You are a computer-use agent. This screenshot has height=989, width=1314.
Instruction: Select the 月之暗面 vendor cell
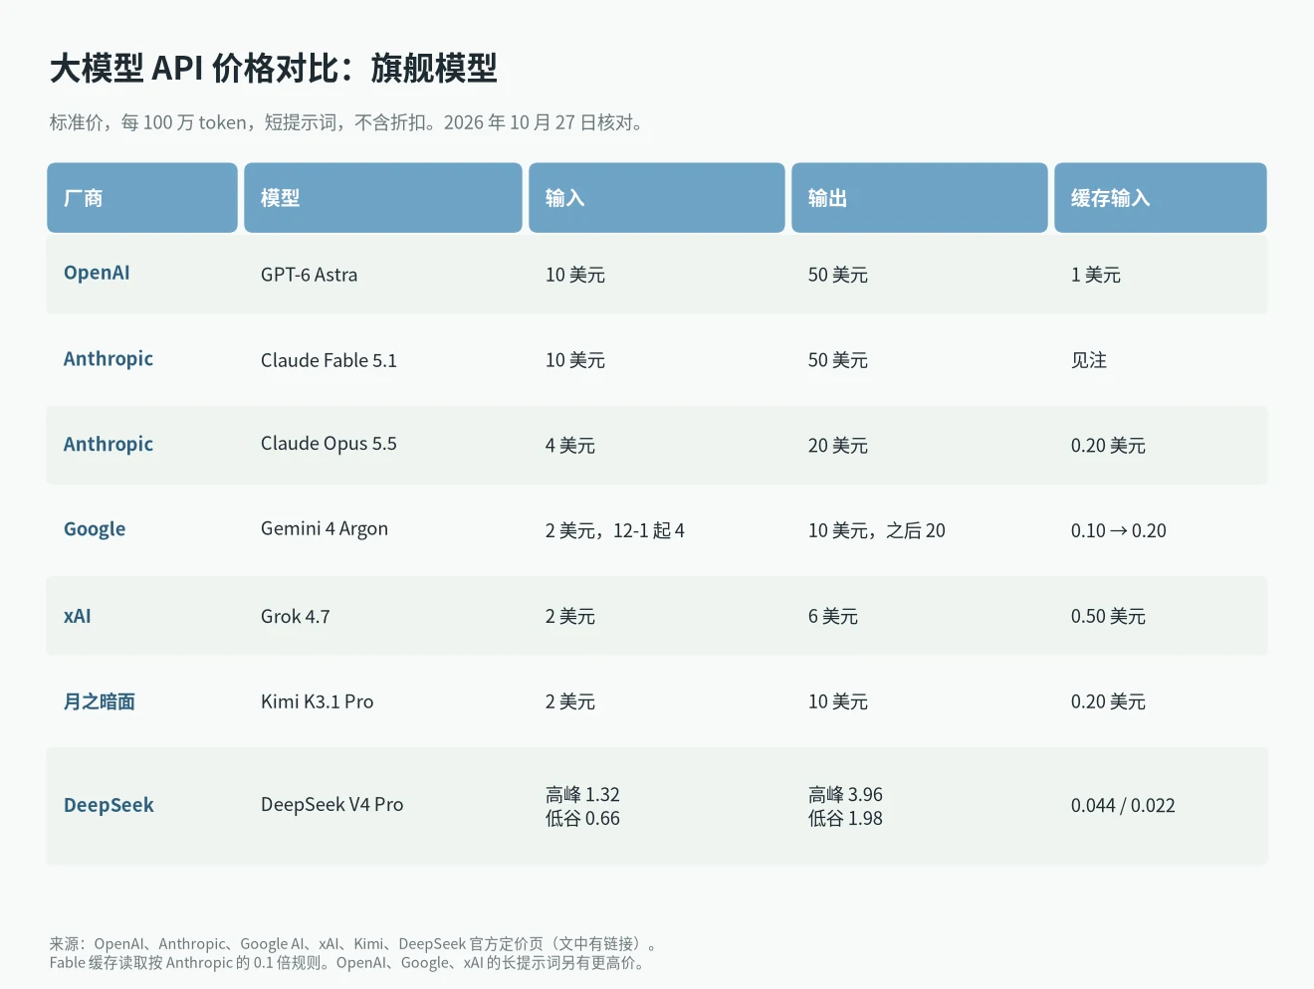pos(100,701)
